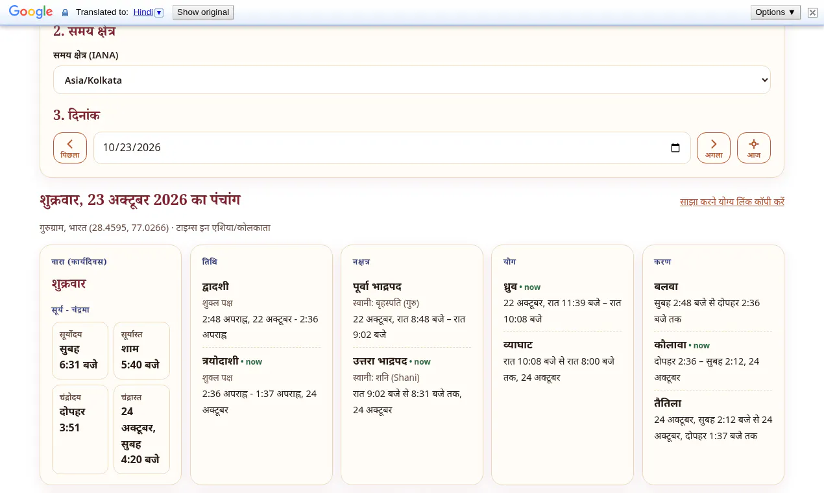Click the सूर्योदय 6:31 बजे tile
The width and height of the screenshot is (824, 493).
pyautogui.click(x=80, y=350)
